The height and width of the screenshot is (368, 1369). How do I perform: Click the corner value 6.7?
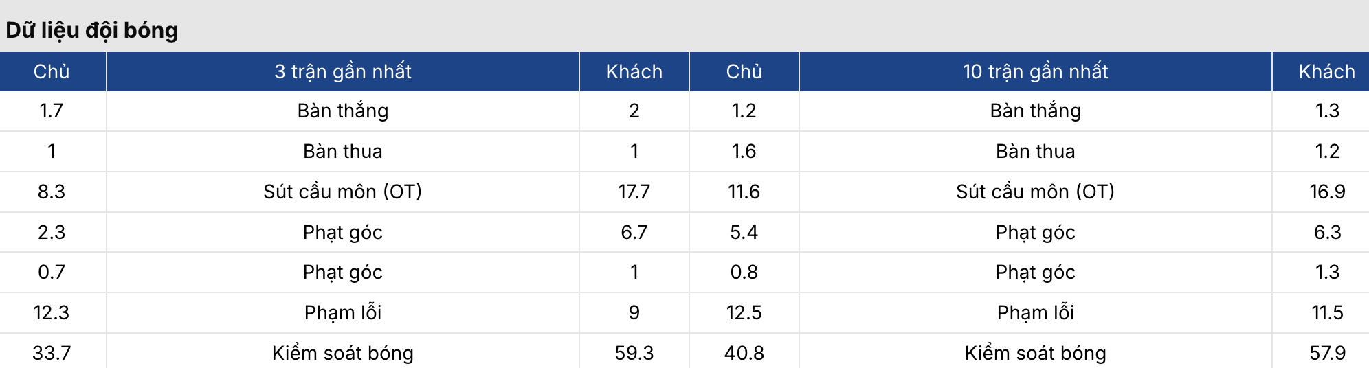(x=634, y=232)
